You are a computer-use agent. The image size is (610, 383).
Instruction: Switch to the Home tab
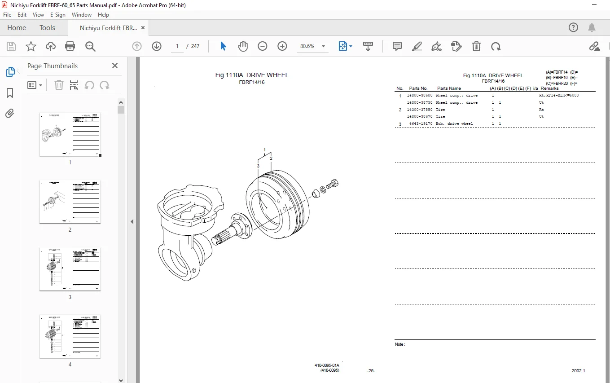click(x=17, y=28)
